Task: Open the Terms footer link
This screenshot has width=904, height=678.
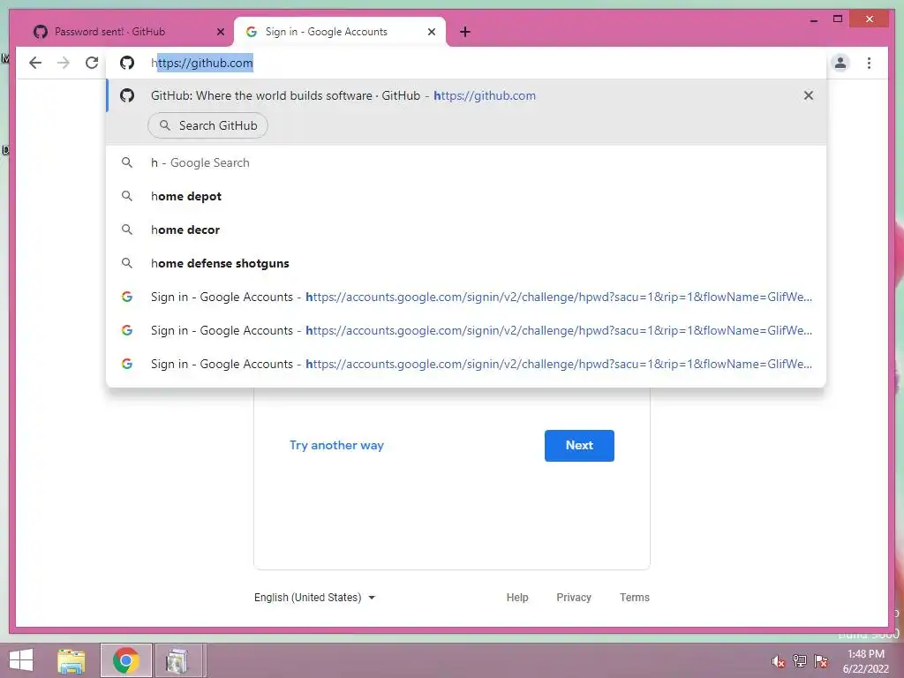Action: [634, 598]
